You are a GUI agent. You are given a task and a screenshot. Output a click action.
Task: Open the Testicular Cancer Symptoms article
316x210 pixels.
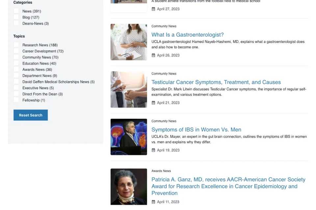pos(216,82)
